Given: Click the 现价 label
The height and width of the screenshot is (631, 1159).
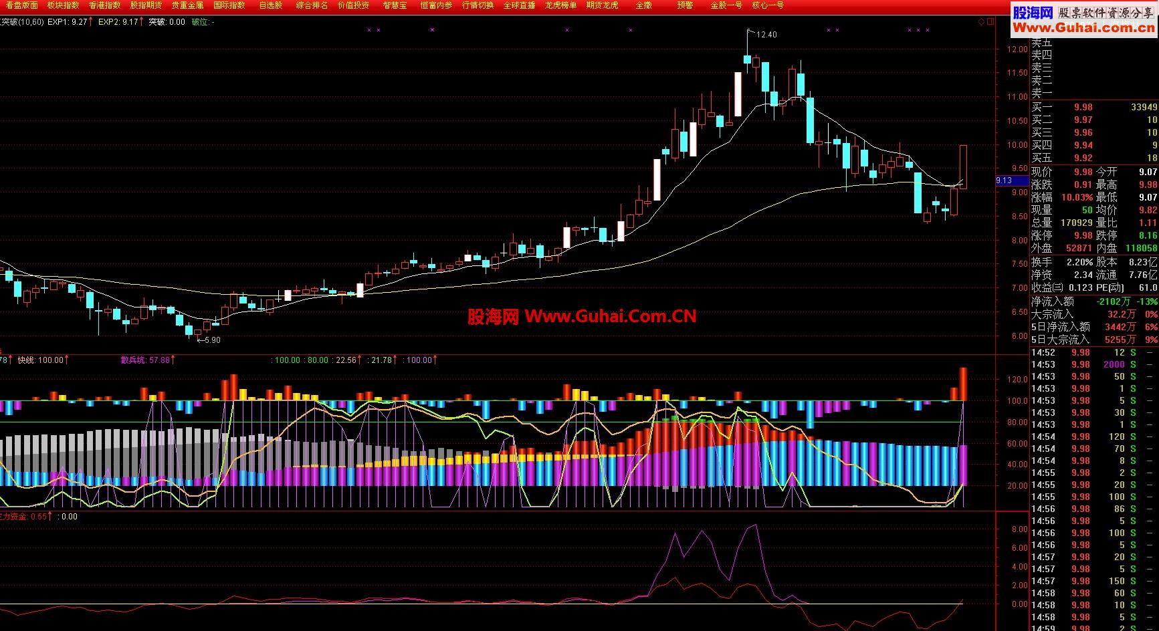Looking at the screenshot, I should (1042, 172).
